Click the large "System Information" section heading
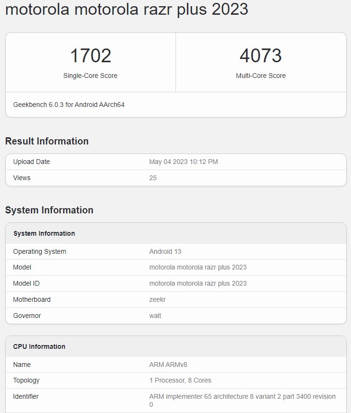The width and height of the screenshot is (351, 413). point(49,210)
